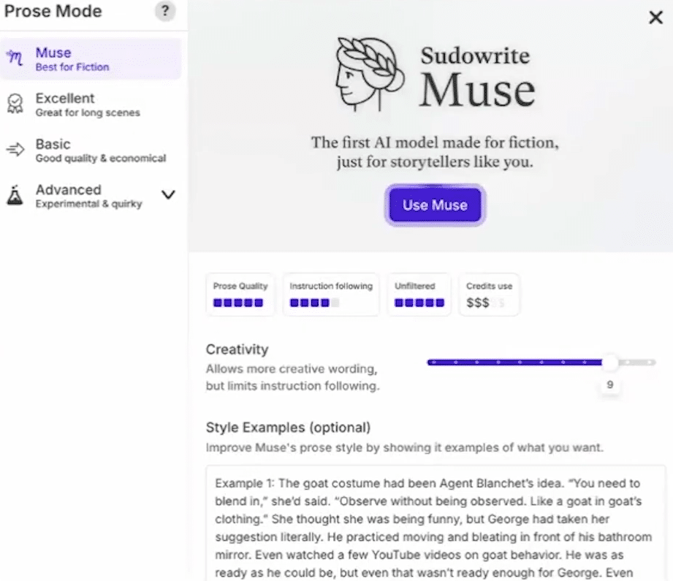The image size is (673, 581).
Task: Open the Prose Mode help question mark
Action: pyautogui.click(x=165, y=11)
